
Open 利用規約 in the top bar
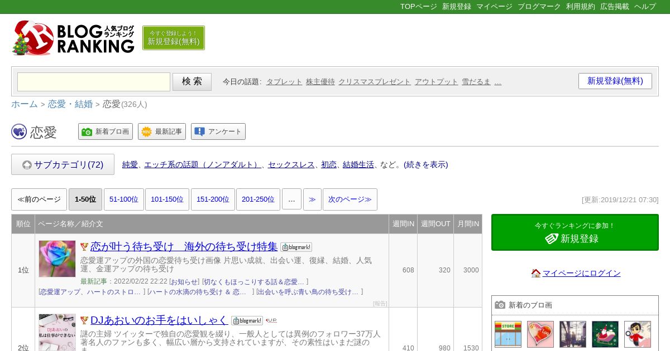click(x=581, y=7)
